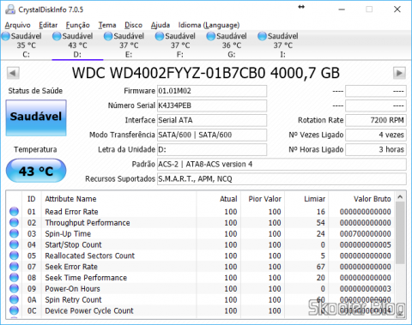Click the Atual column header
Viewport: 412px width, 325px height.
pyautogui.click(x=219, y=199)
